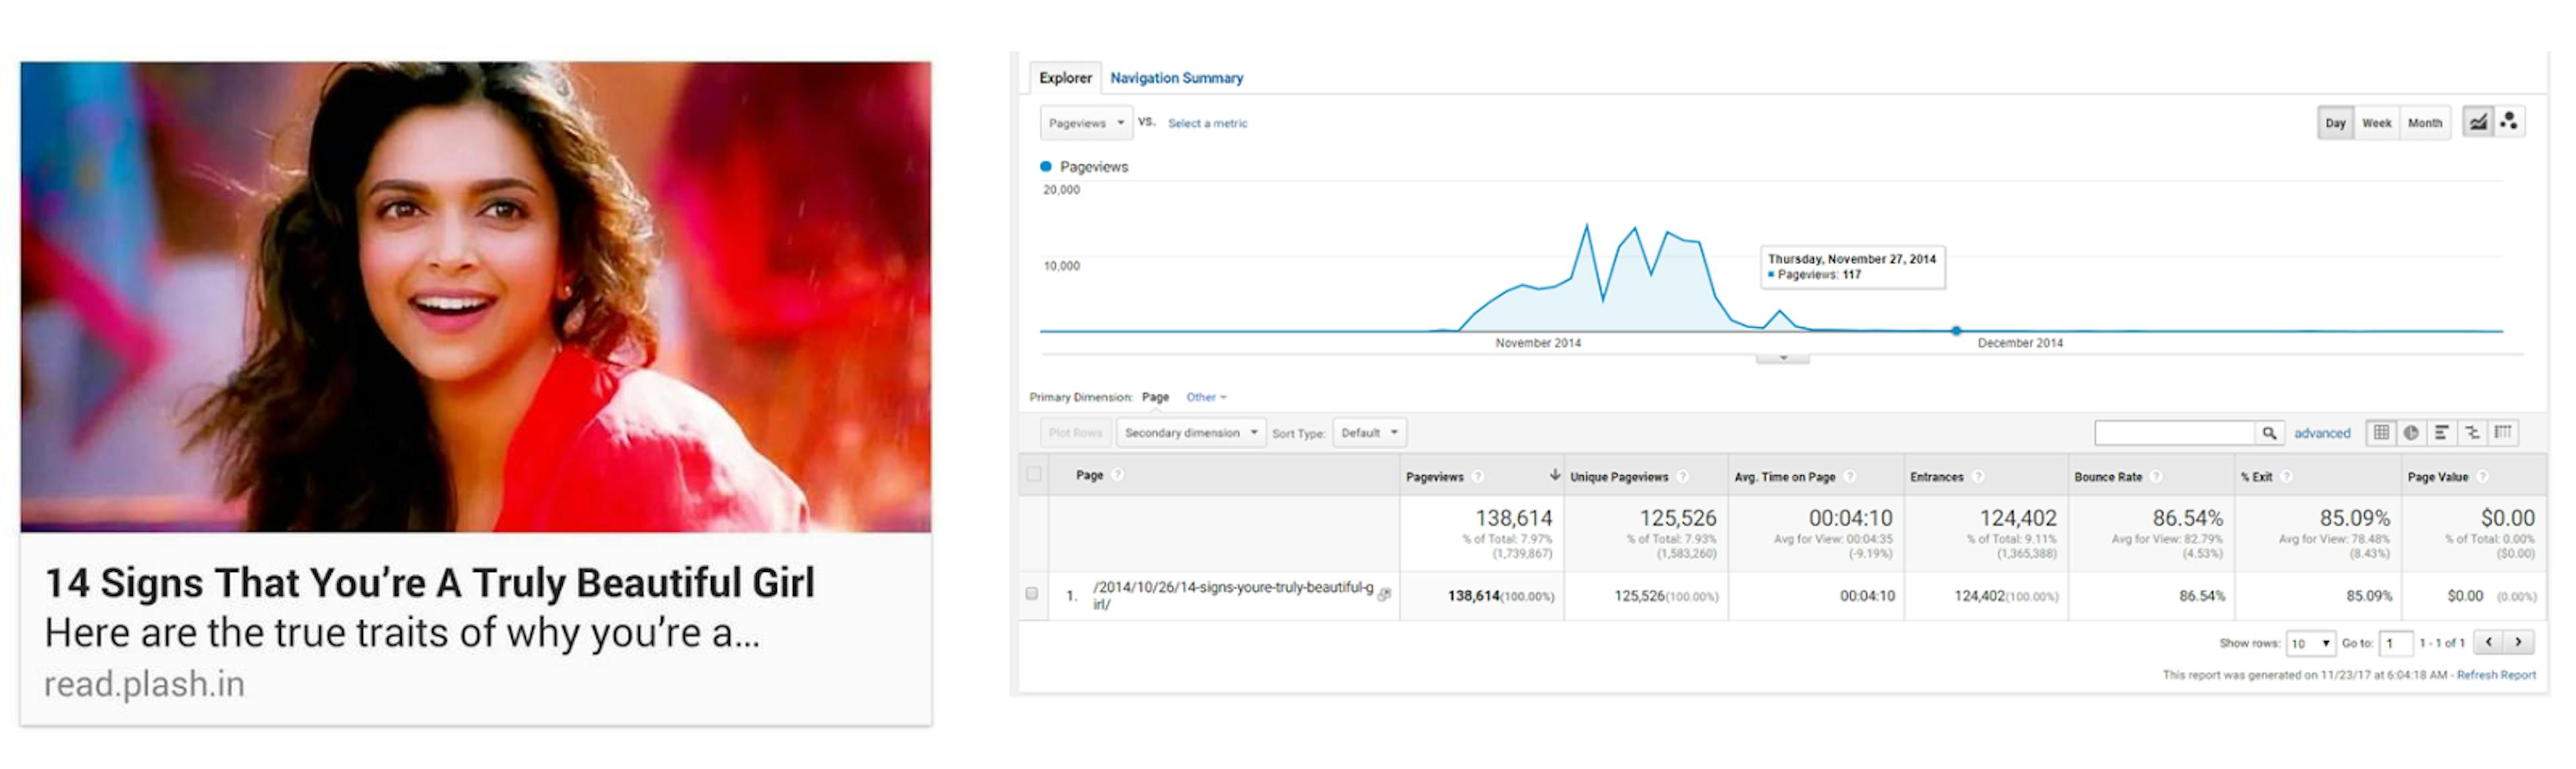Open the Show rows dropdown
The image size is (2576, 769).
2310,643
